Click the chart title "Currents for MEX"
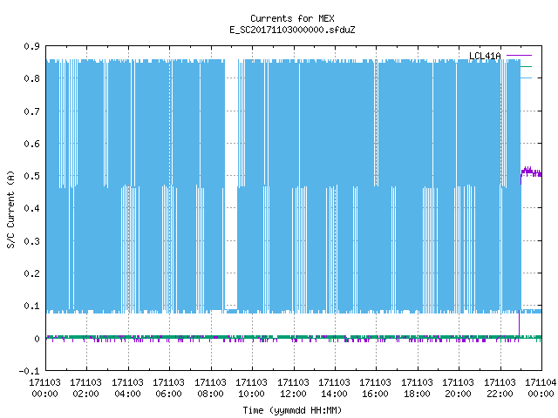This screenshot has height=418, width=558. [x=292, y=18]
